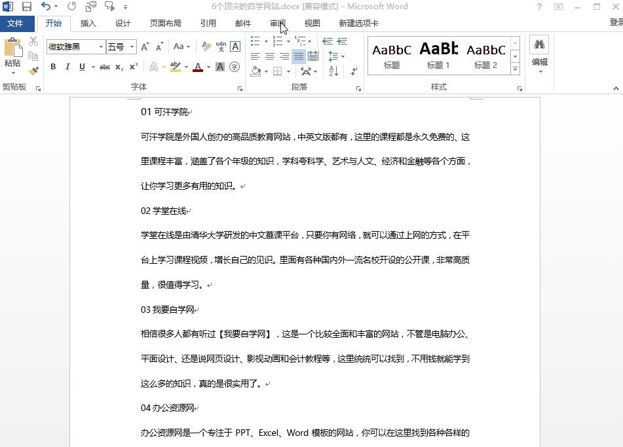
Task: Switch to the 视图 View tab
Action: pos(312,24)
